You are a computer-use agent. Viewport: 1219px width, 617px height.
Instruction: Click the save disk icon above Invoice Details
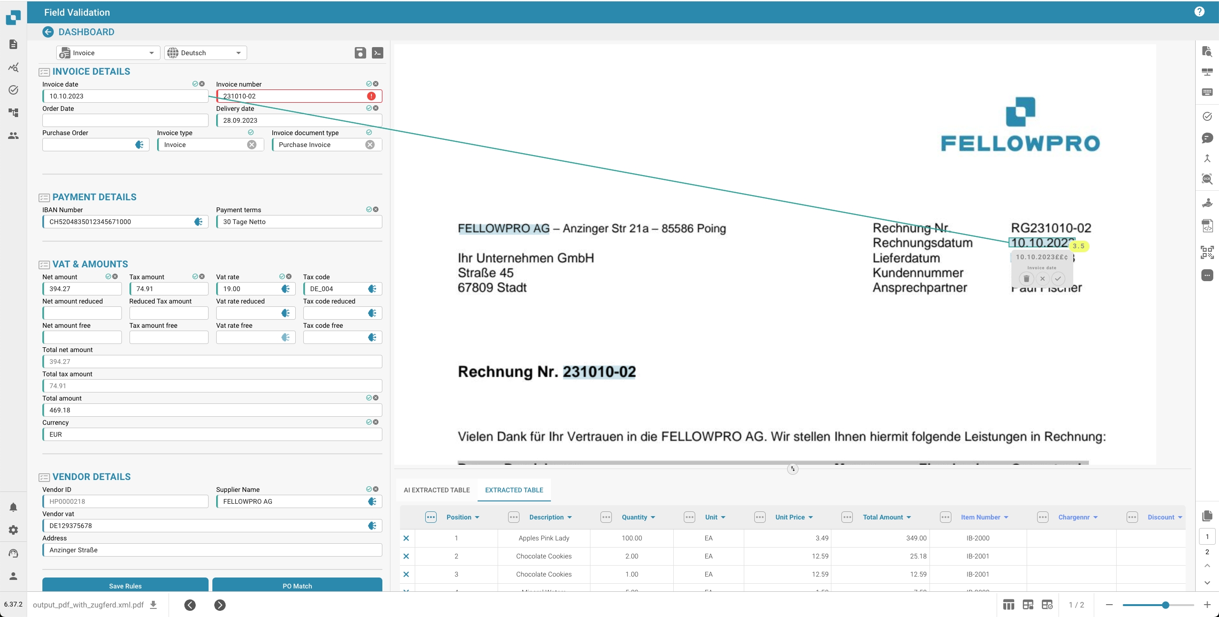360,53
